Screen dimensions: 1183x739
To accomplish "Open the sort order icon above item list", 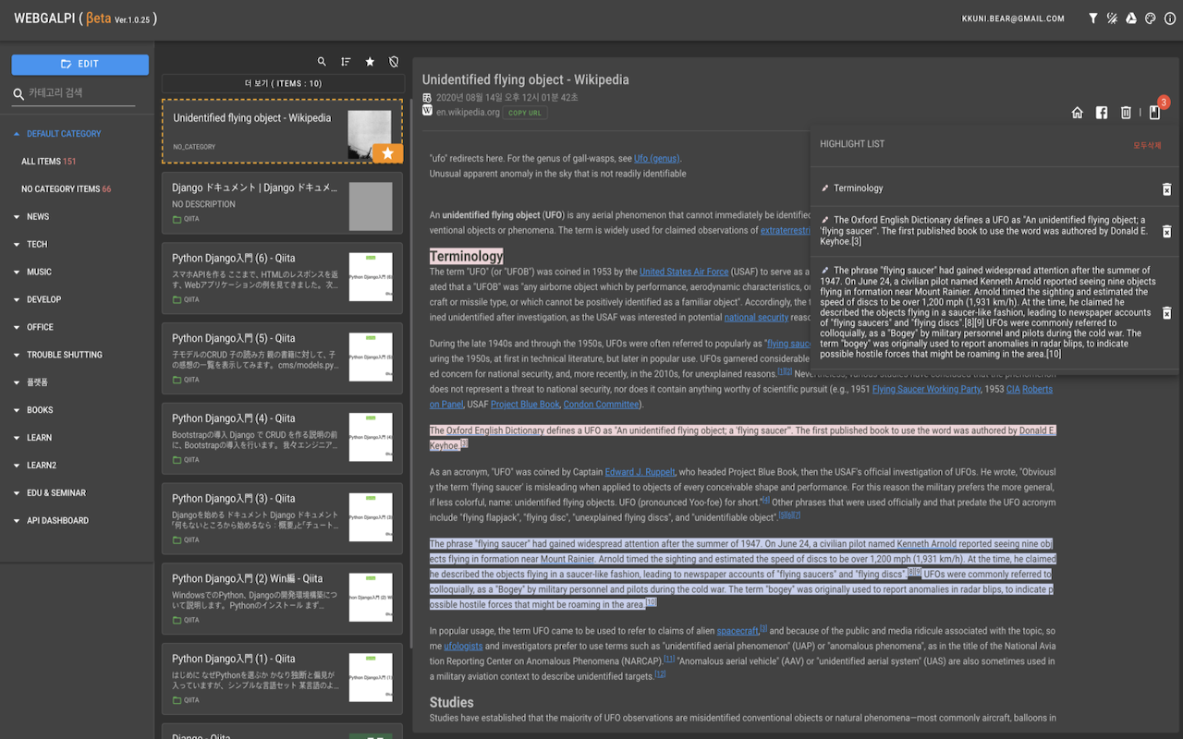I will [x=346, y=62].
